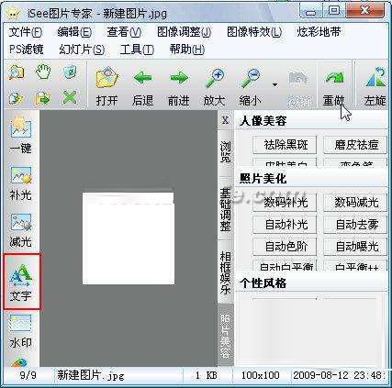
Task: Click the colorful icon below the Watermark tool
Action: pos(20,362)
